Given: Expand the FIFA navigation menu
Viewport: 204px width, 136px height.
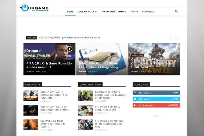Looking at the screenshot, I should coord(134,12).
